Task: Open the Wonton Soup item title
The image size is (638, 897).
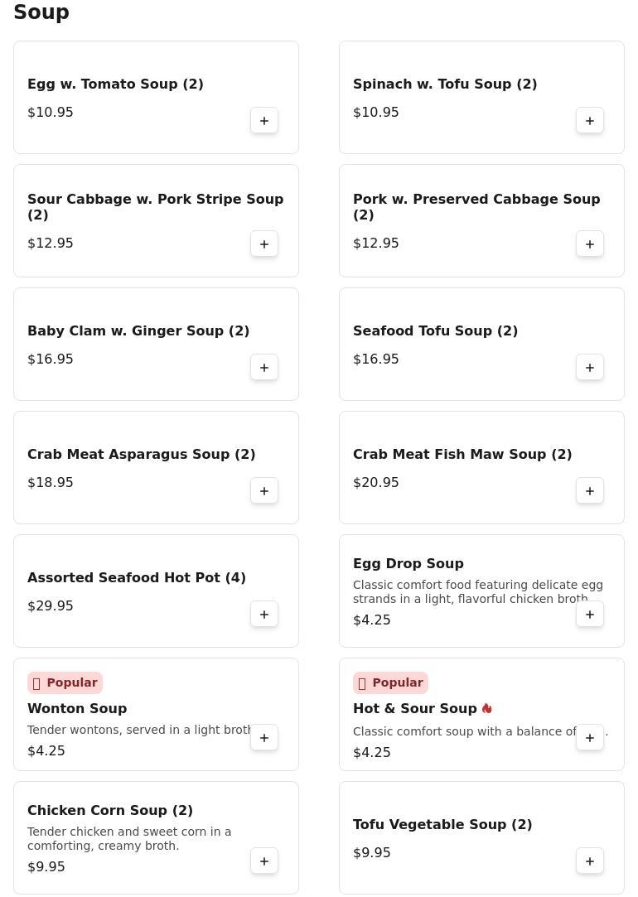Action: coord(77,708)
